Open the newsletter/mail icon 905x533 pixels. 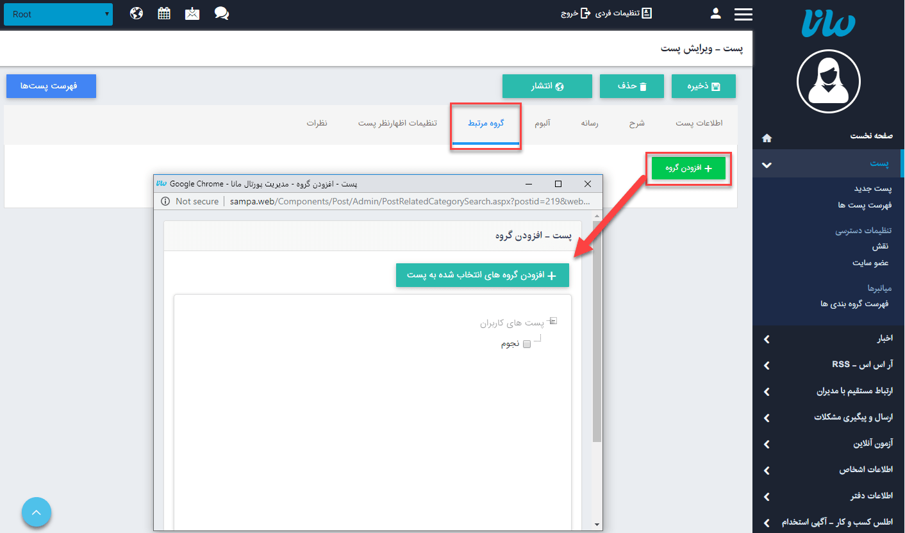(x=192, y=13)
